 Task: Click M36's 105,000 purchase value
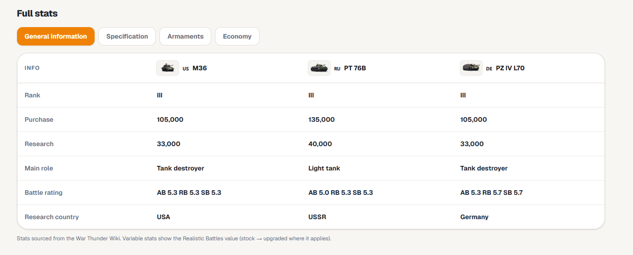[170, 119]
